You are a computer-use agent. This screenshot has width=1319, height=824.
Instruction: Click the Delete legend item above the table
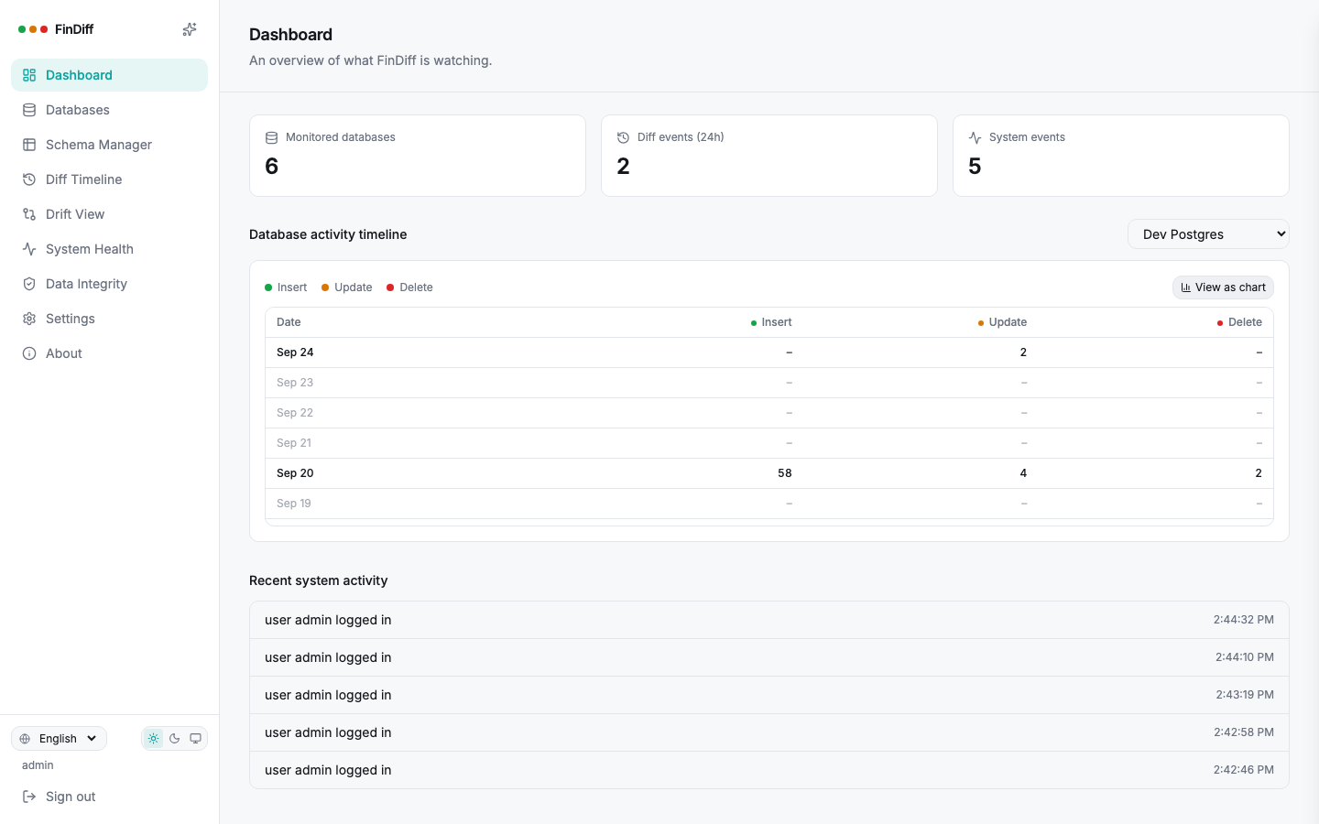pyautogui.click(x=409, y=287)
